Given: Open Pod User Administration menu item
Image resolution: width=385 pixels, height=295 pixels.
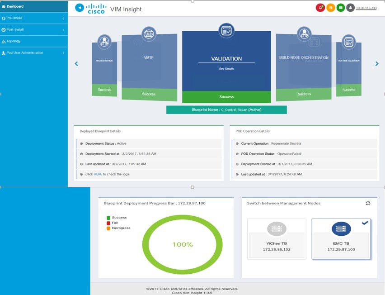Looking at the screenshot, I should (x=34, y=53).
